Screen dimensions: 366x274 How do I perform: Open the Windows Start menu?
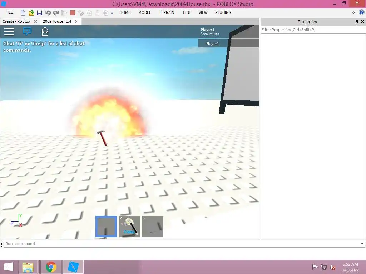pyautogui.click(x=9, y=267)
